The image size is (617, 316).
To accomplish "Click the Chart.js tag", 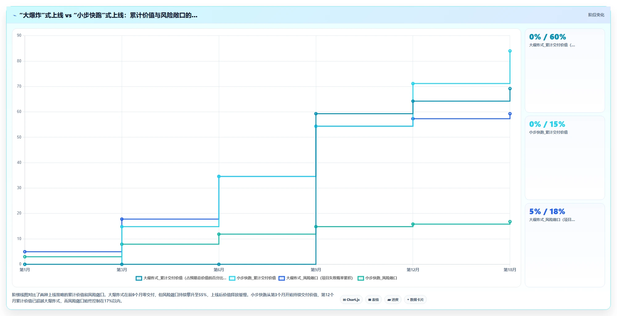I will (351, 300).
